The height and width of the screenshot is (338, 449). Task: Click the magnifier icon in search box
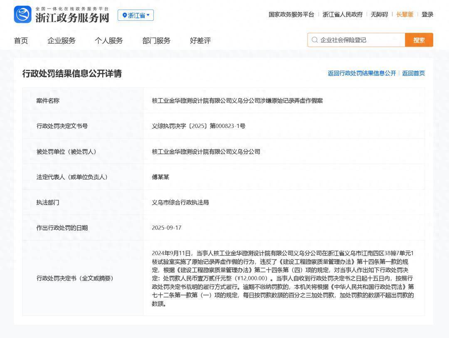[x=315, y=40]
